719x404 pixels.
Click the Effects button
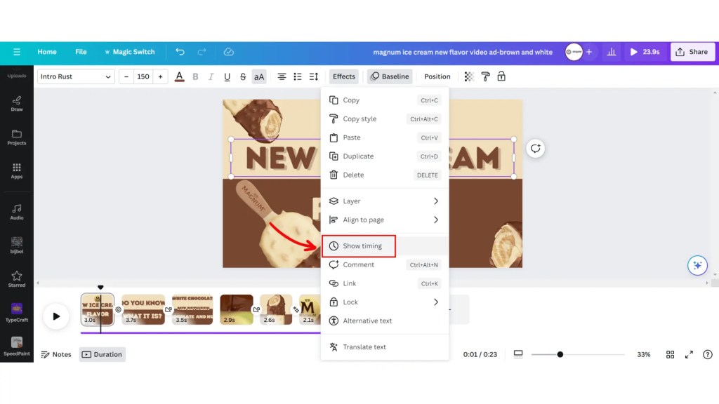pos(344,76)
